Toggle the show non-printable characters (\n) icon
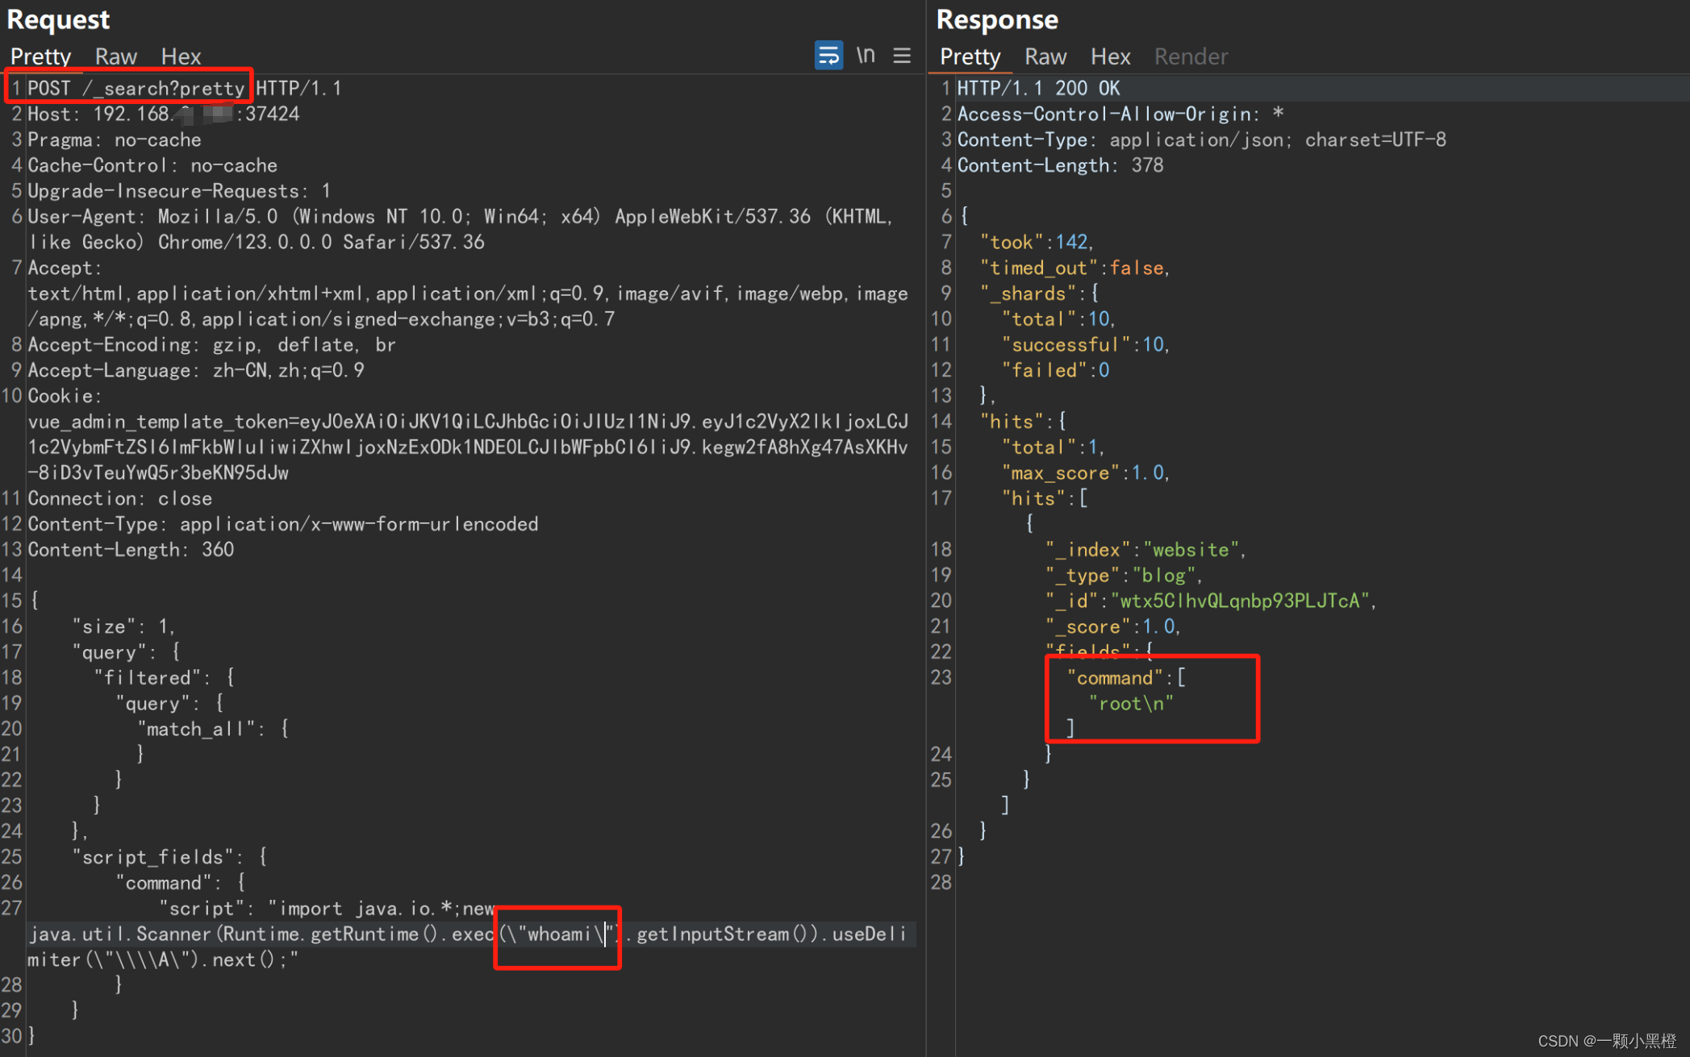1690x1057 pixels. pos(866,56)
